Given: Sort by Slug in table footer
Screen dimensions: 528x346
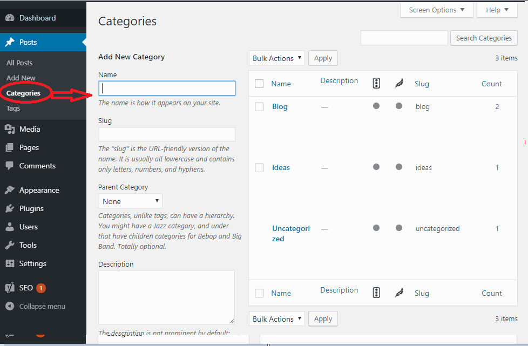Looking at the screenshot, I should point(422,293).
